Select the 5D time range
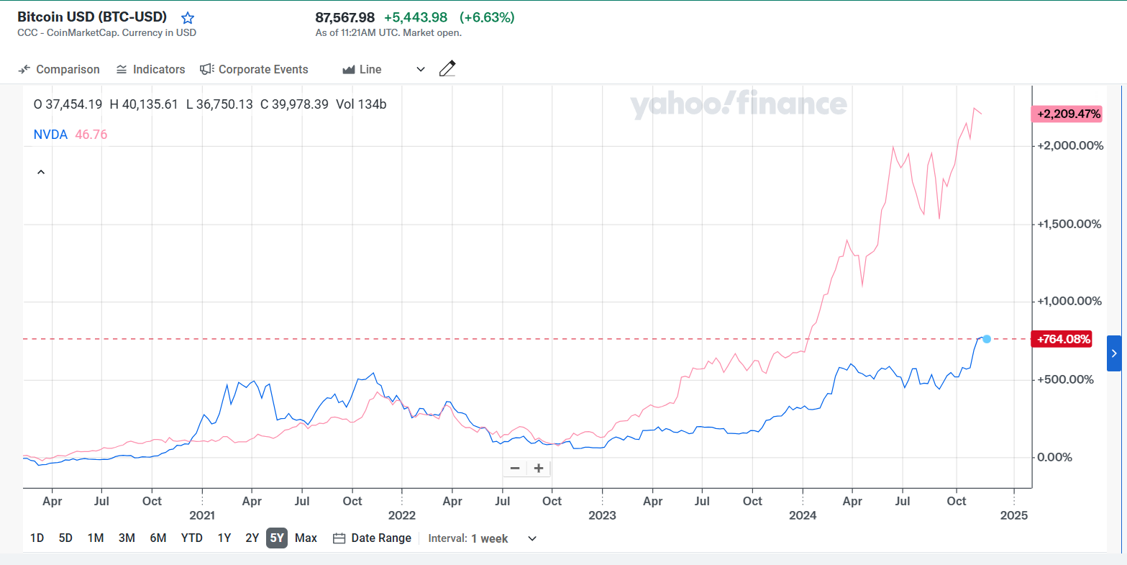1127x565 pixels. click(65, 538)
